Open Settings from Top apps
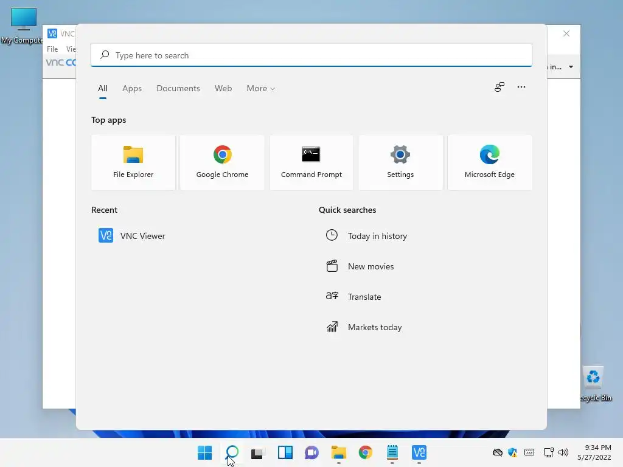Screen dimensions: 623x467 pyautogui.click(x=400, y=162)
